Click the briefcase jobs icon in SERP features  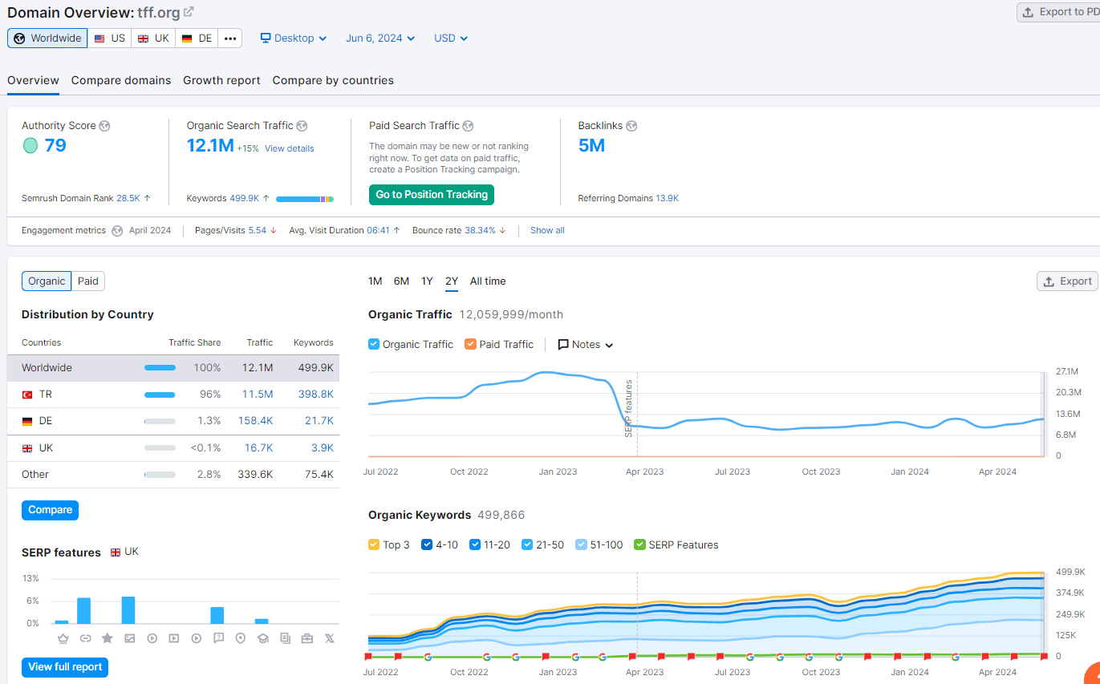(x=307, y=638)
